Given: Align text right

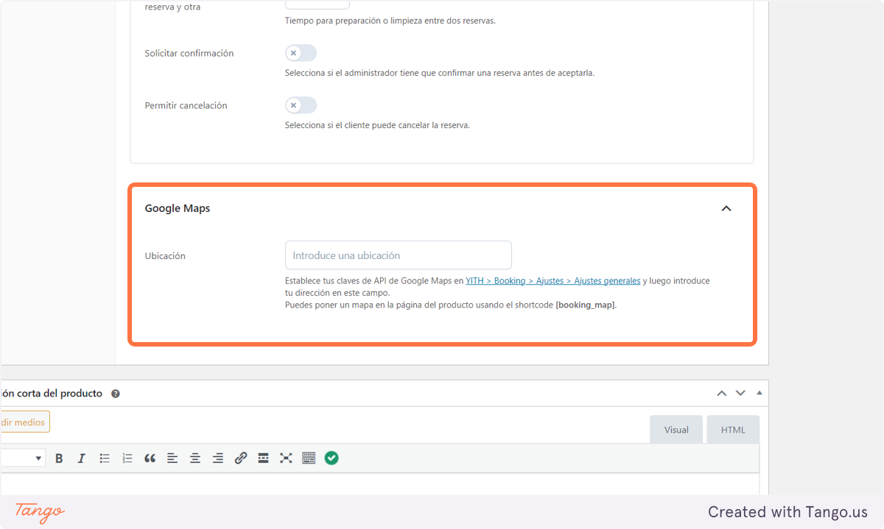Looking at the screenshot, I should coord(218,458).
